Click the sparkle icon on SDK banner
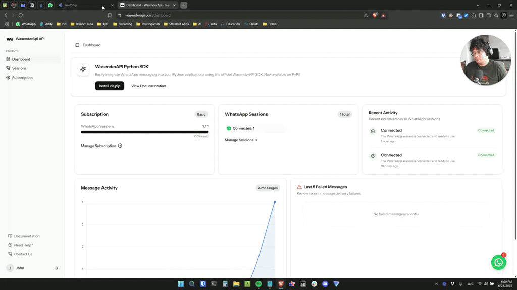The width and height of the screenshot is (517, 290). 83,69
